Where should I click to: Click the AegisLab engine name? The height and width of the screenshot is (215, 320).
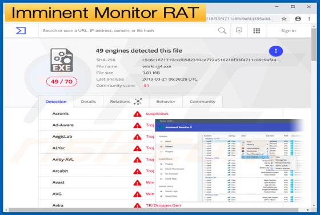point(62,137)
